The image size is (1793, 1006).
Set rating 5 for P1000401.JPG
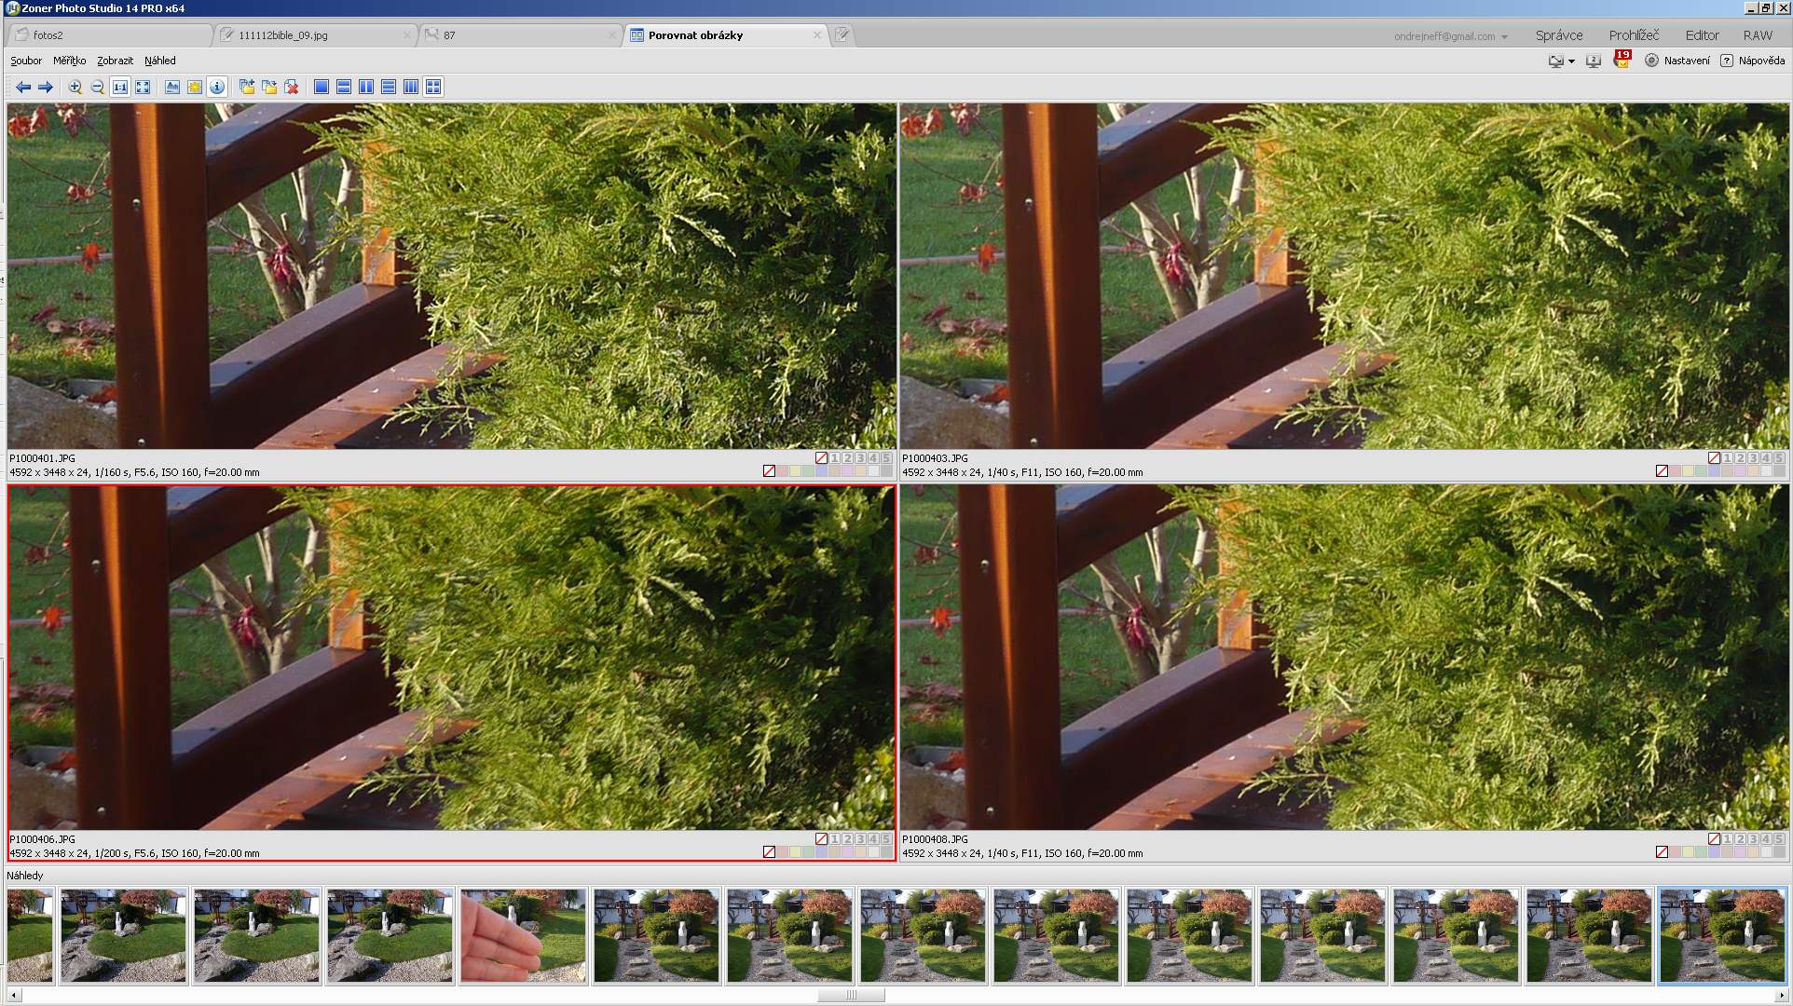[x=886, y=457]
